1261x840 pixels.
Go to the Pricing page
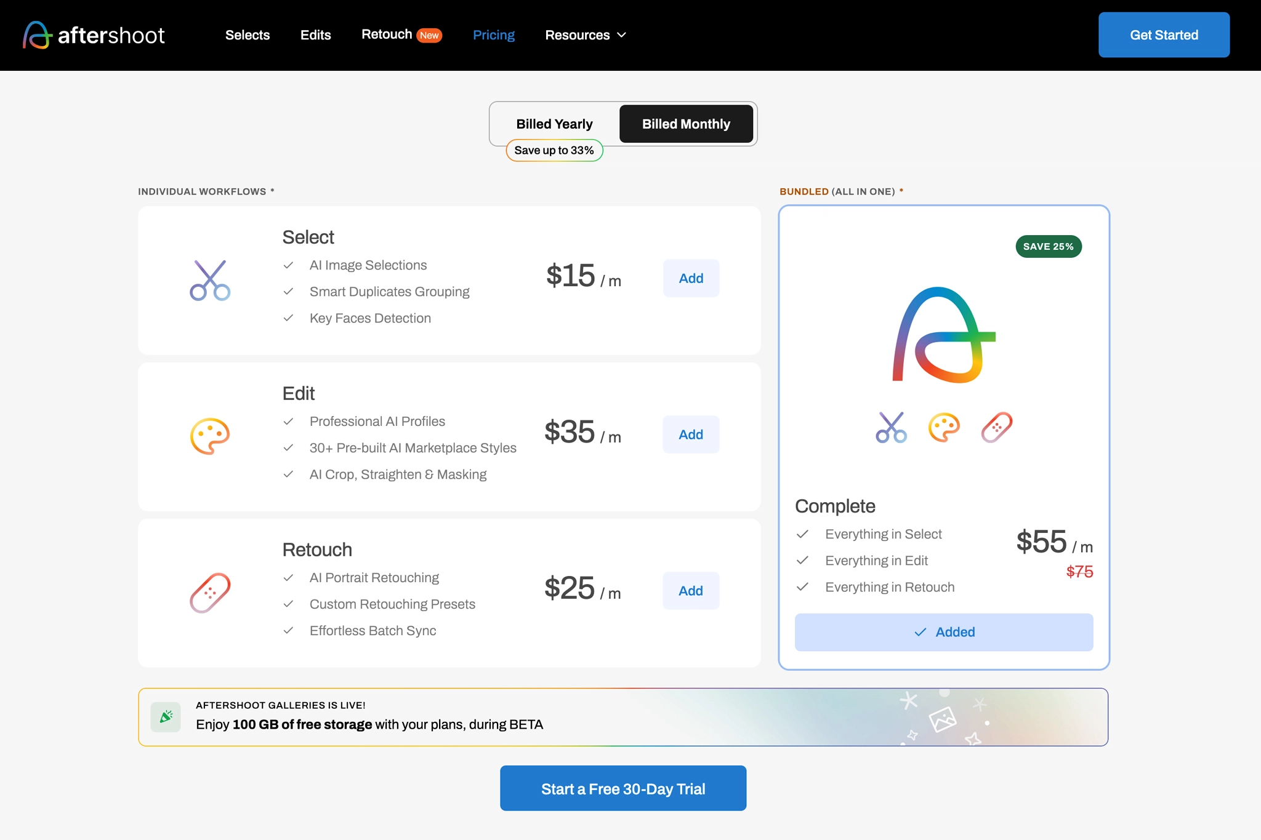click(494, 35)
